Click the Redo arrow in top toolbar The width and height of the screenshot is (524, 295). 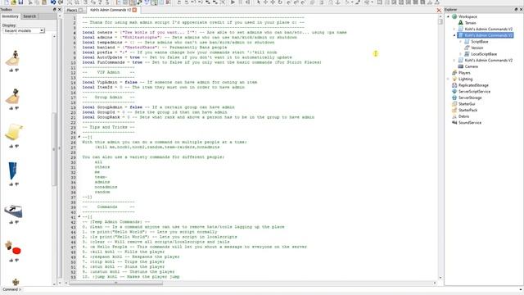pyautogui.click(x=61, y=2)
